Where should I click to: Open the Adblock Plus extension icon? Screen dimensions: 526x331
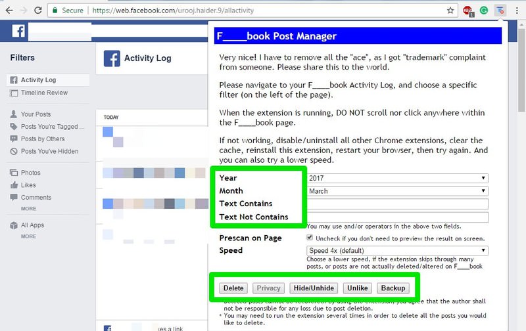coord(468,11)
